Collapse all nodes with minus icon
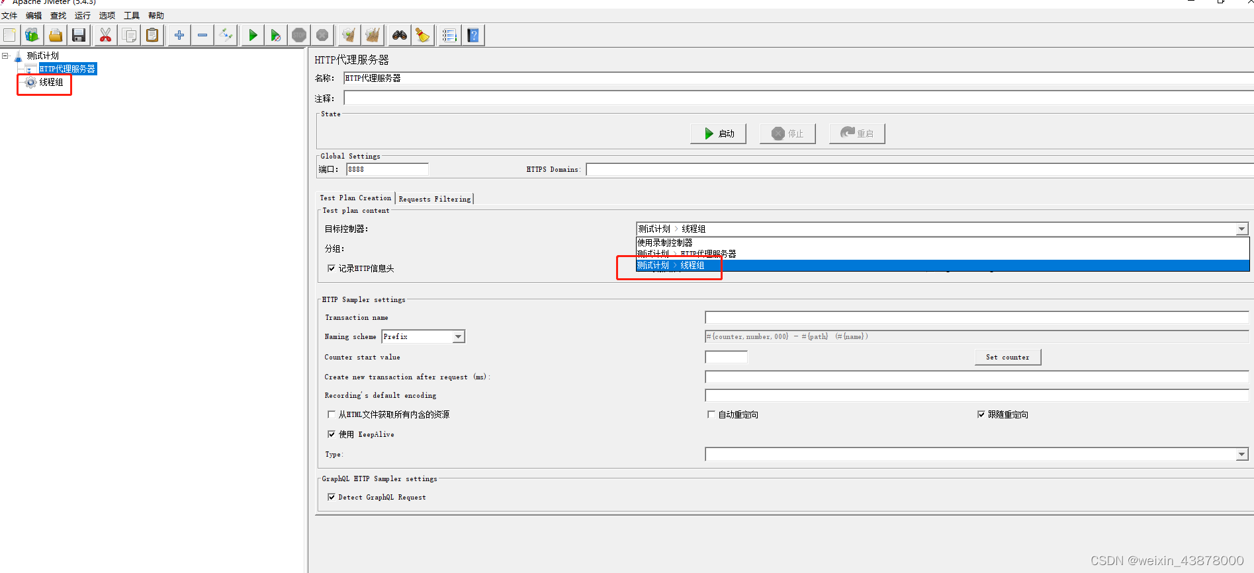This screenshot has width=1254, height=573. [x=202, y=35]
